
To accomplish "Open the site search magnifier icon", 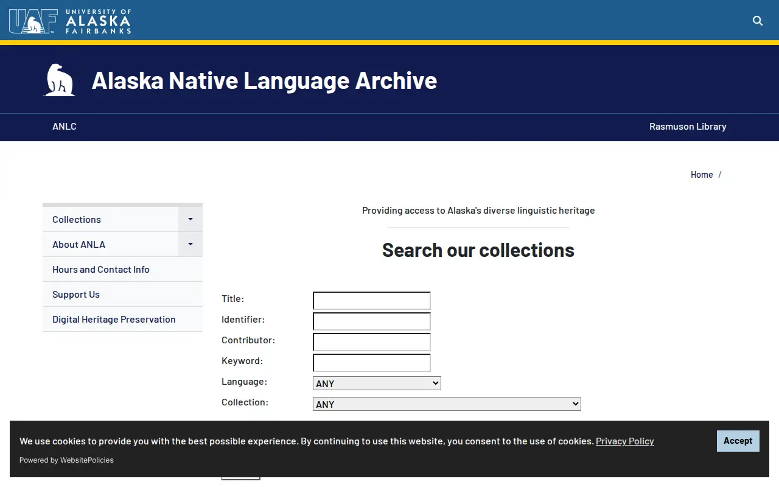I will (758, 21).
